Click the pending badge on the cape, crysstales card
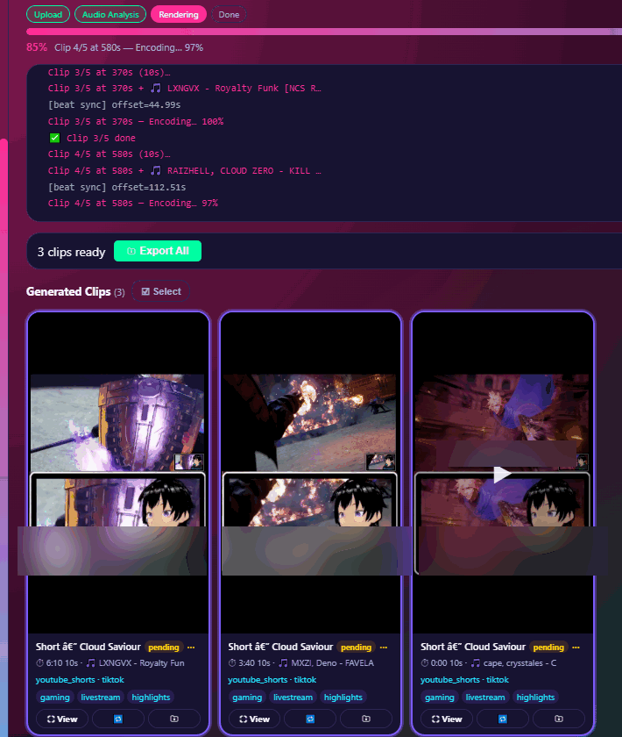 (548, 648)
